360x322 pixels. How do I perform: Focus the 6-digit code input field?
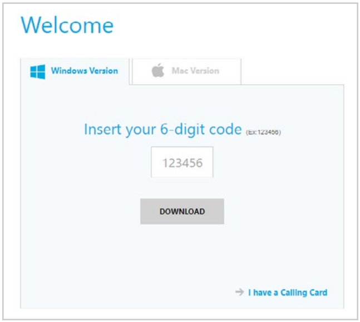tap(182, 162)
